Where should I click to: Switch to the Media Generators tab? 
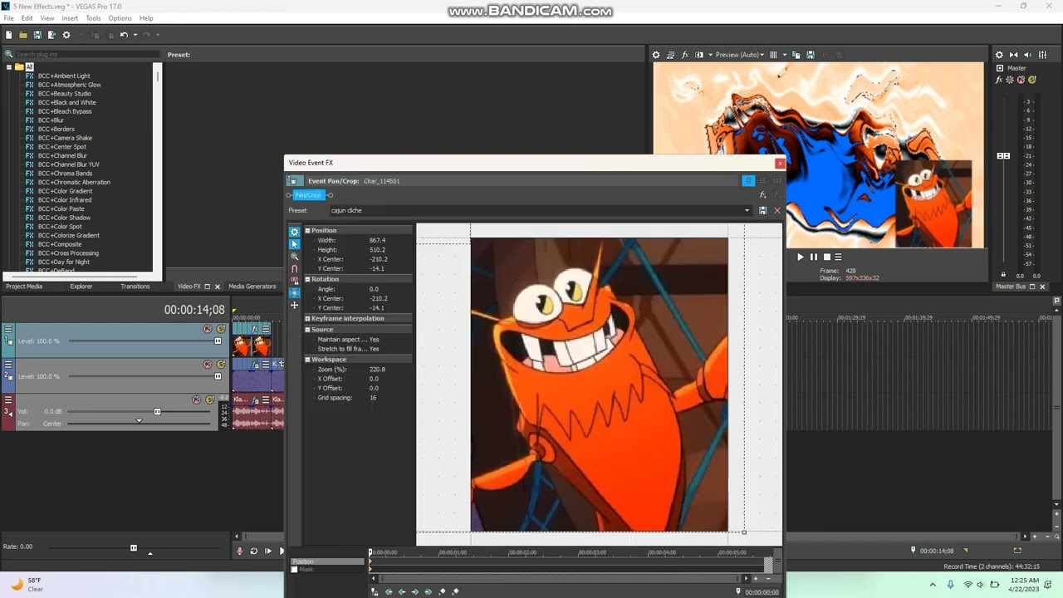pyautogui.click(x=252, y=287)
